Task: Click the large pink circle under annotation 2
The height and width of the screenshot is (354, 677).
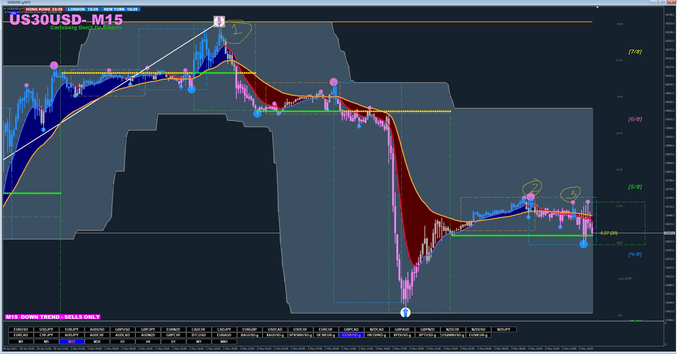Action: point(531,197)
